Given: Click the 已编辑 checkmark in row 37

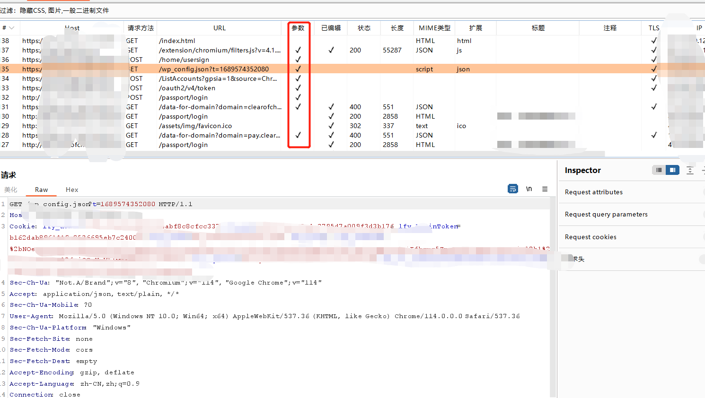Looking at the screenshot, I should [x=331, y=50].
